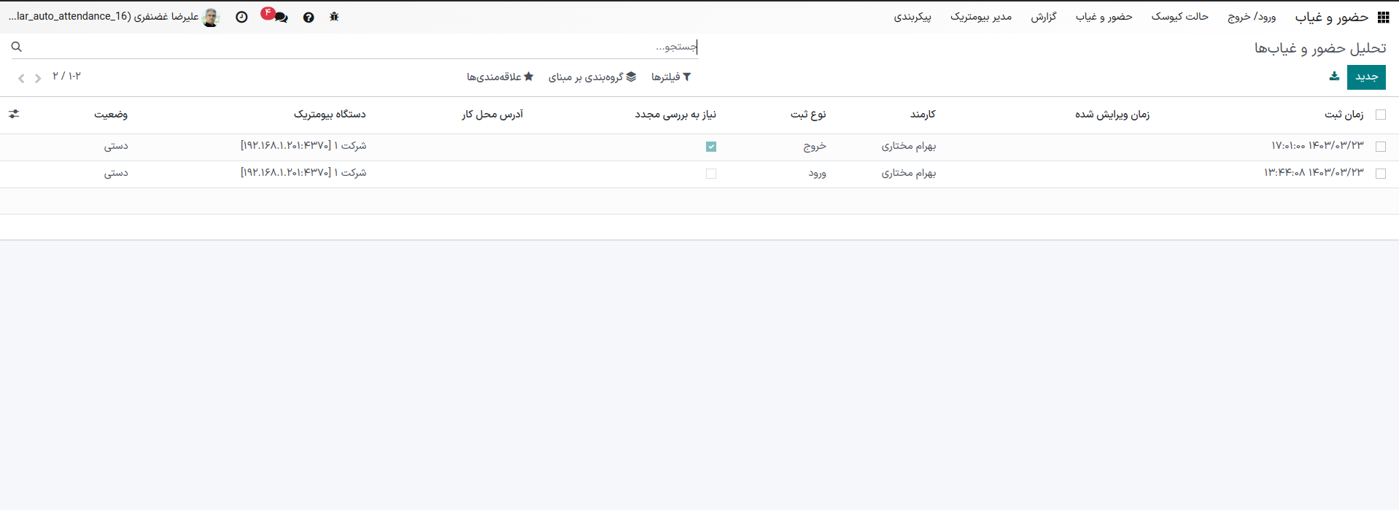Go to previous page arrow

(21, 78)
